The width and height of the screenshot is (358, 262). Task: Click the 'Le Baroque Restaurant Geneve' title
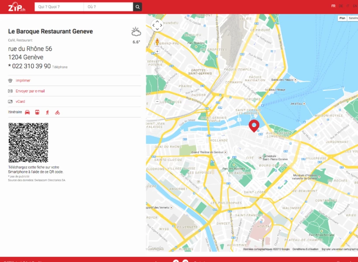(51, 31)
